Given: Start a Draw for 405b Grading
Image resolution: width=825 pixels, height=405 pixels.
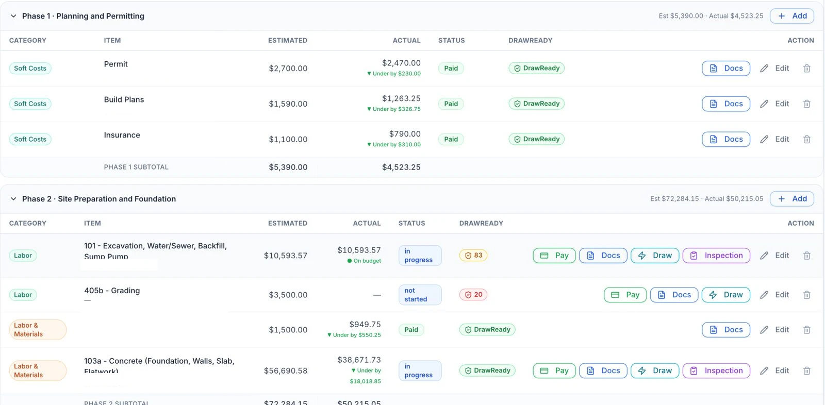Looking at the screenshot, I should tap(726, 295).
